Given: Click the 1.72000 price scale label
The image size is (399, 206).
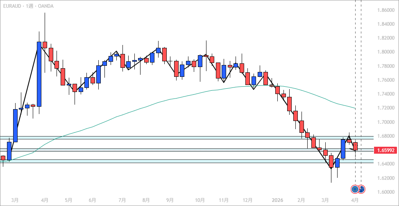Looking at the screenshot, I should point(386,108).
